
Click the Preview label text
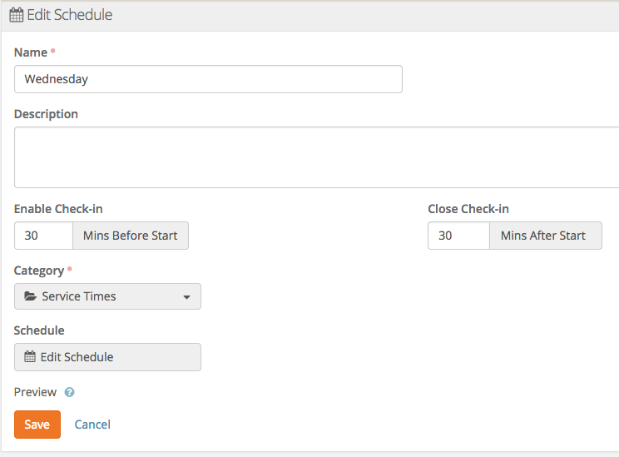click(35, 392)
